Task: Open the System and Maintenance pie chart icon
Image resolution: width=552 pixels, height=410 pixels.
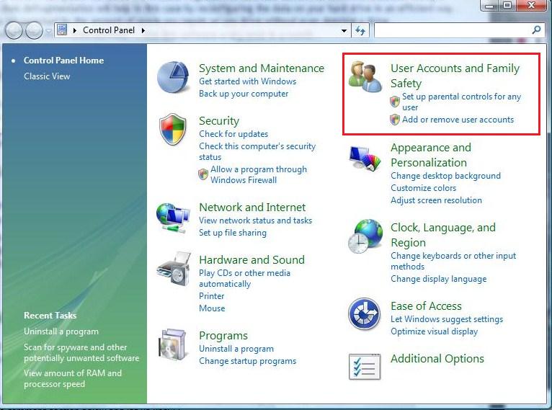Action: point(173,77)
